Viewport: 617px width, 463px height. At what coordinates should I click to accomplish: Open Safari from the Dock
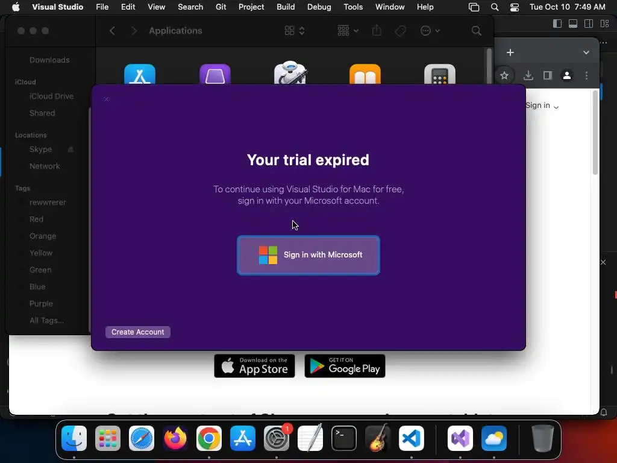pos(142,438)
